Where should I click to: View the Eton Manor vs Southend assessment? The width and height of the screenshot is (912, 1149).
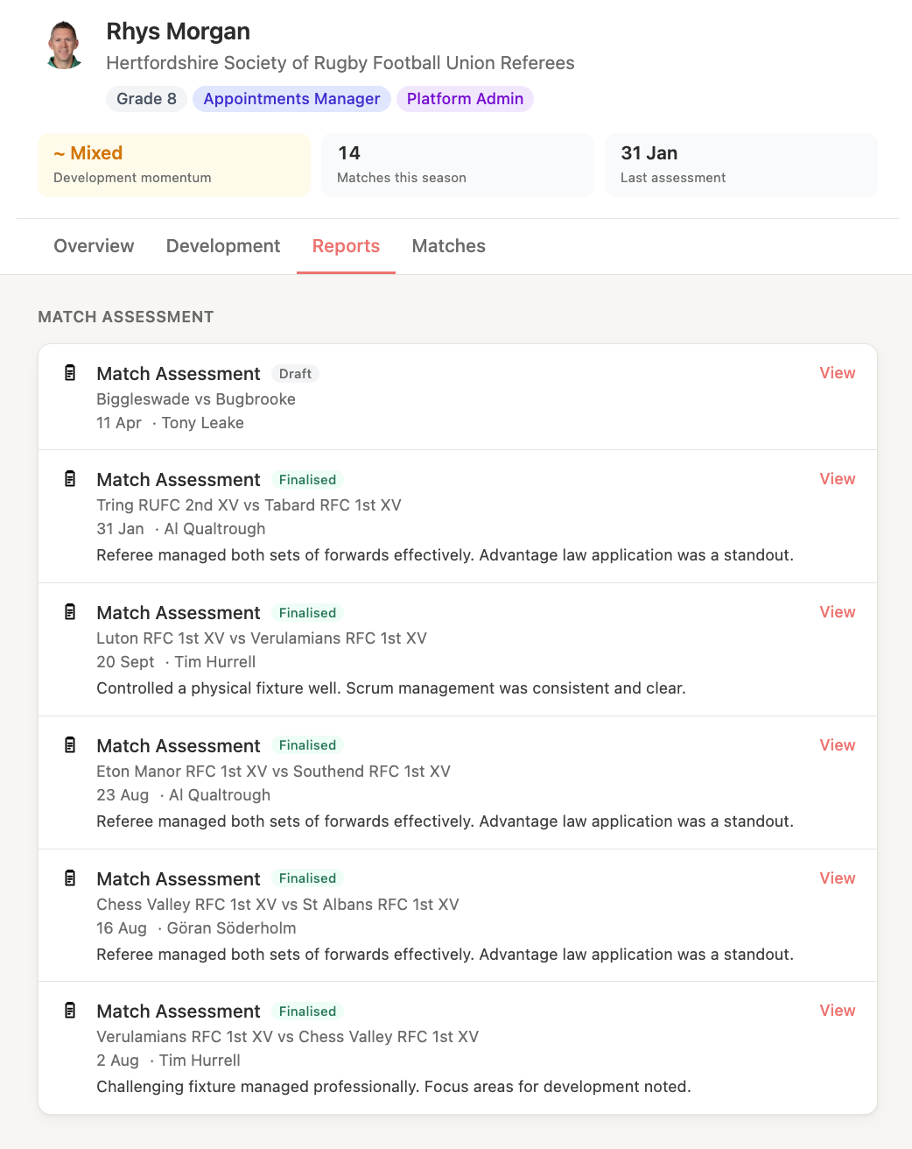click(838, 745)
